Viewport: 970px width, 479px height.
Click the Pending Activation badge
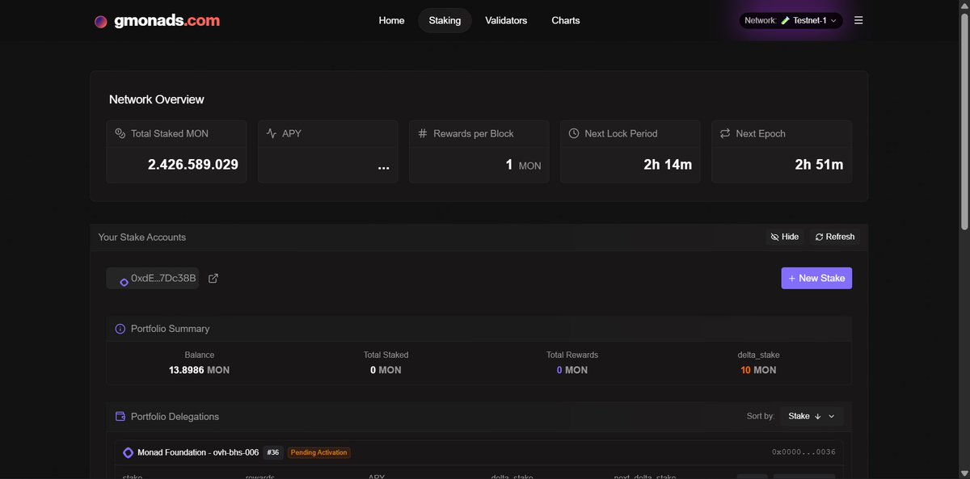coord(319,452)
